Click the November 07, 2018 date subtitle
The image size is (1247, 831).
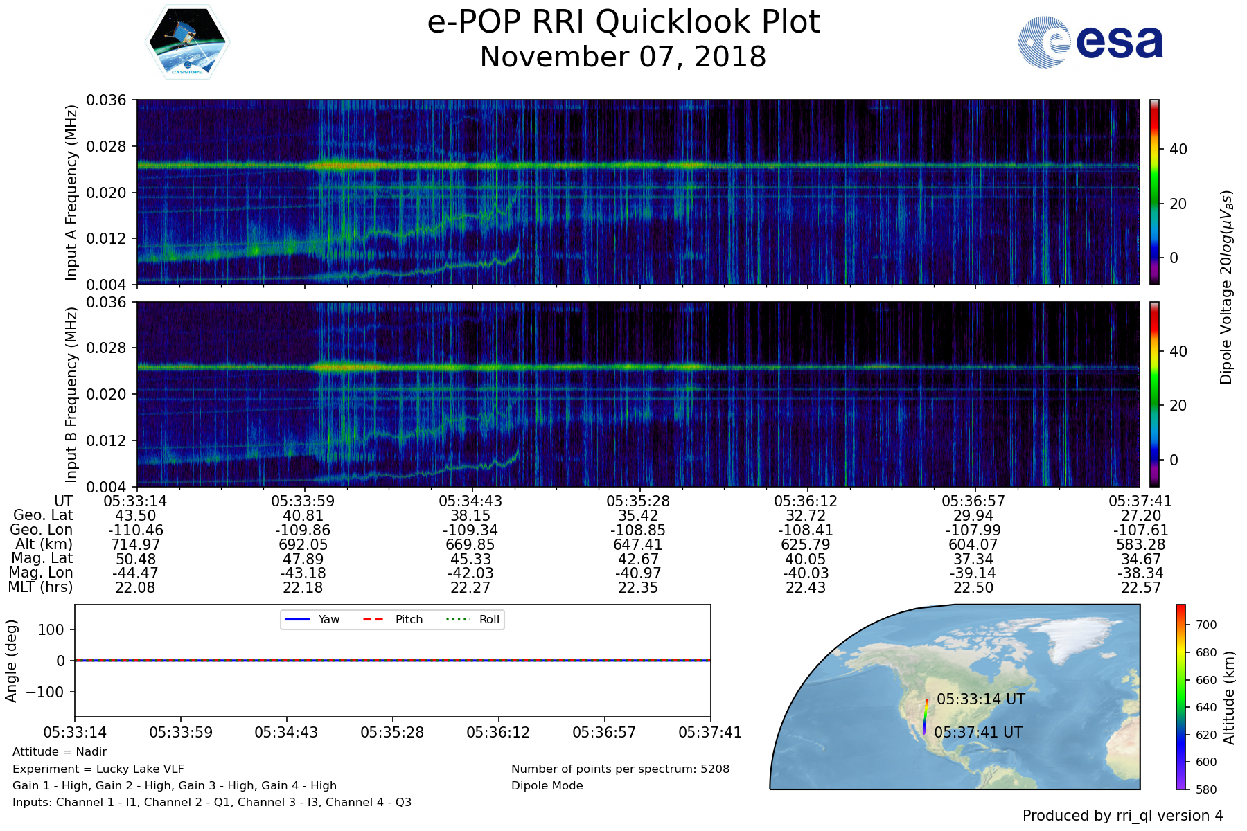[x=623, y=57]
